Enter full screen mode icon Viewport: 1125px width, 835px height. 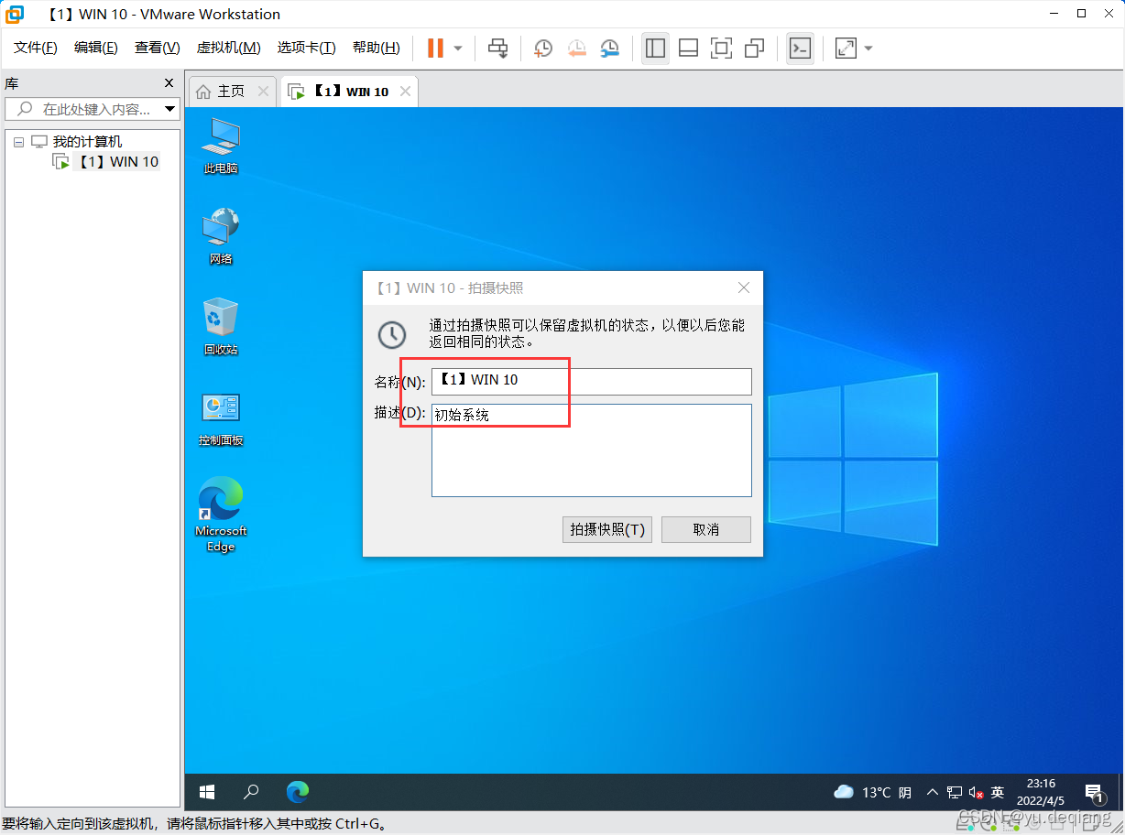click(x=721, y=49)
